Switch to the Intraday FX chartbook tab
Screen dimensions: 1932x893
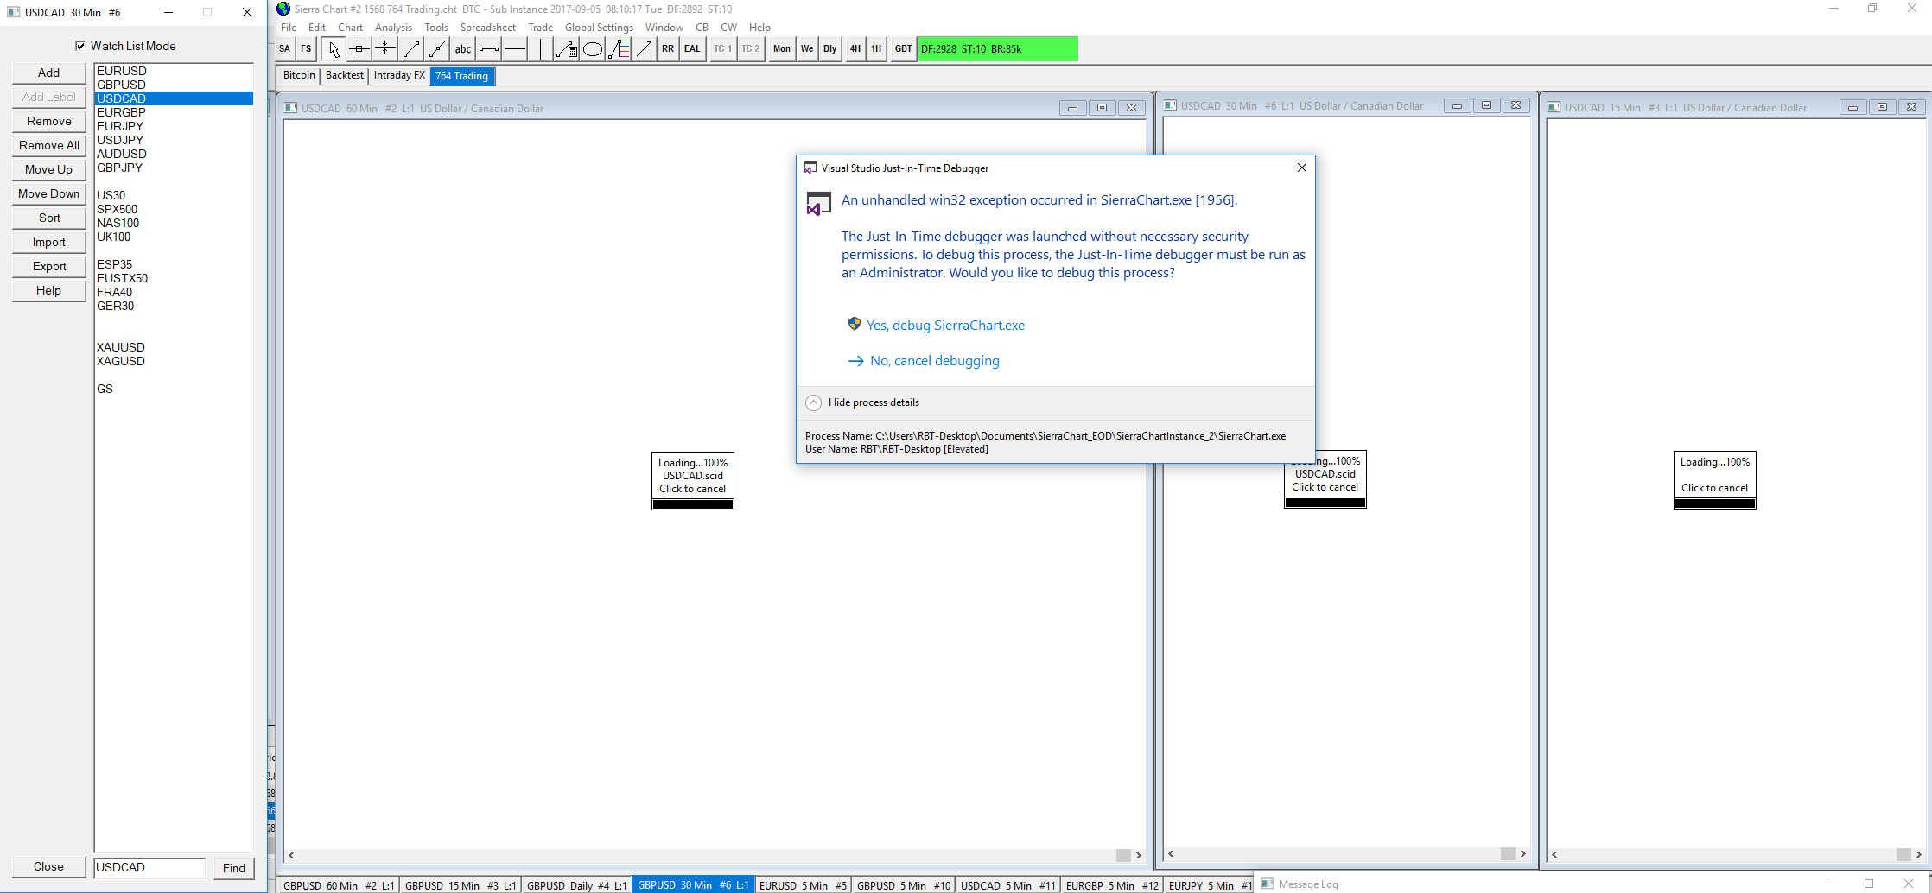pos(399,76)
